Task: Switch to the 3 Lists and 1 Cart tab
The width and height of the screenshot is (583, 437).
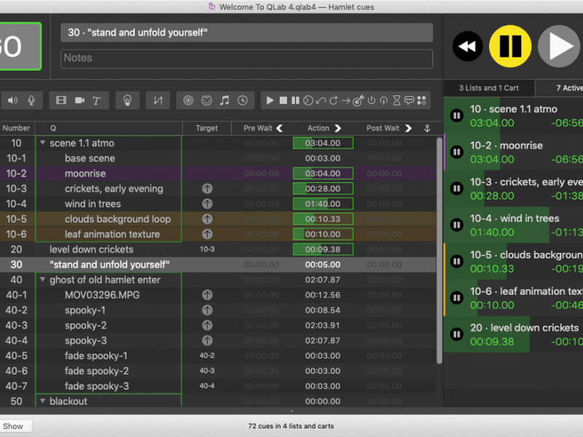Action: pyautogui.click(x=488, y=88)
